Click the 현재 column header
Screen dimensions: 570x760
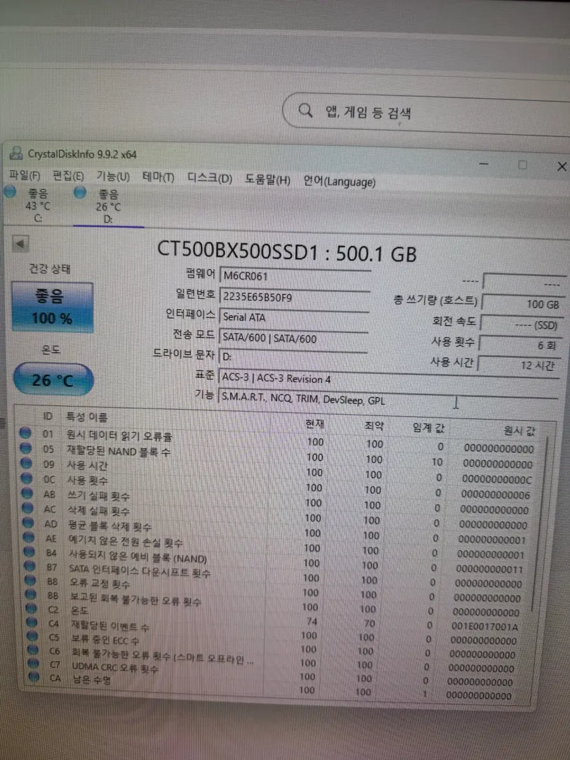click(x=315, y=424)
